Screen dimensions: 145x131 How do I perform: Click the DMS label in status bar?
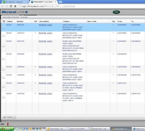coord(3,124)
